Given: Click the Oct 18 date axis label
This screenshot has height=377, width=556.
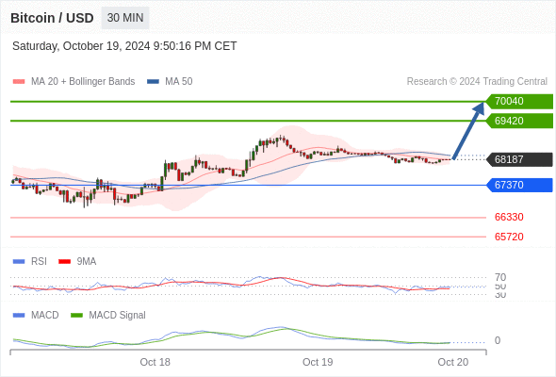Looking at the screenshot, I should click(155, 362).
